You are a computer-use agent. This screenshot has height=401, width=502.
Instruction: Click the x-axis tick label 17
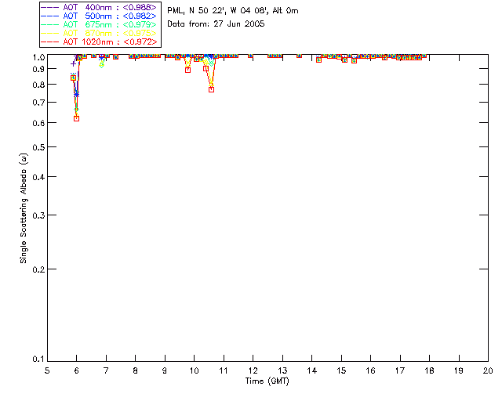pyautogui.click(x=400, y=370)
